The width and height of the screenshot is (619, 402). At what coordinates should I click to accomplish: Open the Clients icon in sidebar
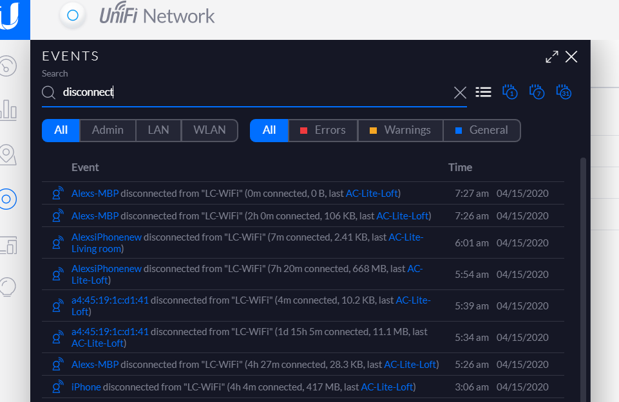coord(8,243)
